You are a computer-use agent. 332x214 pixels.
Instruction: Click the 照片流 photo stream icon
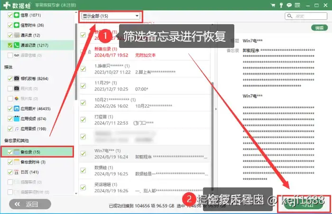click(x=17, y=88)
